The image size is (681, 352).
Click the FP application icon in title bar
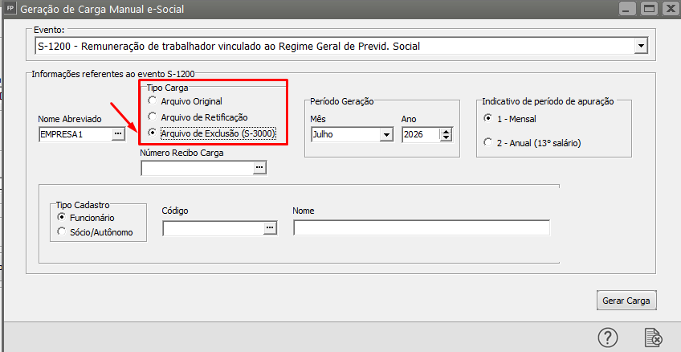point(10,9)
